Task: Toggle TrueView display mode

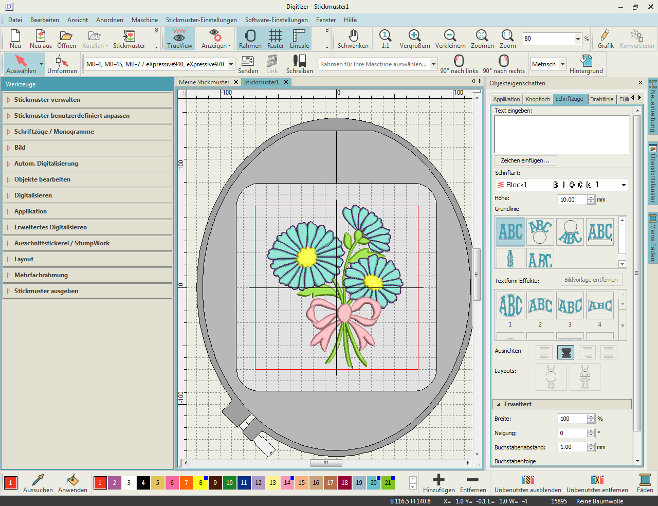Action: pyautogui.click(x=179, y=39)
